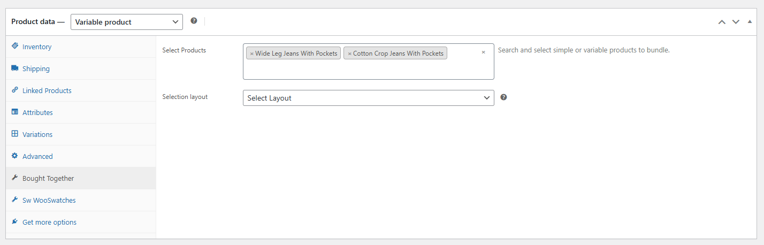Open the Variable product type dropdown
The width and height of the screenshot is (764, 245).
pyautogui.click(x=127, y=22)
